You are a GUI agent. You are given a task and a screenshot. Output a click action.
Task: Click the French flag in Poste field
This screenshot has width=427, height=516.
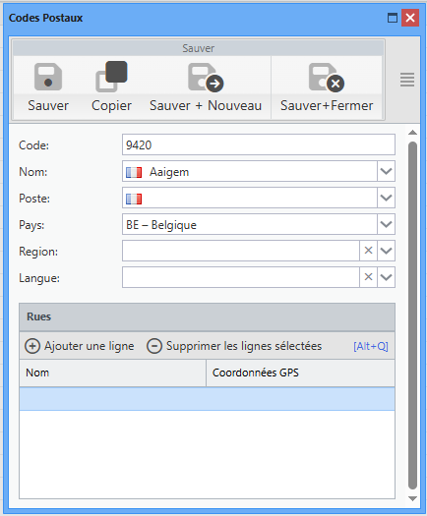tap(134, 199)
